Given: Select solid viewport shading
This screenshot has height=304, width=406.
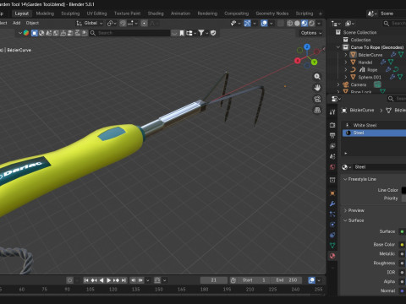Looking at the screenshot, I should tap(297, 24).
